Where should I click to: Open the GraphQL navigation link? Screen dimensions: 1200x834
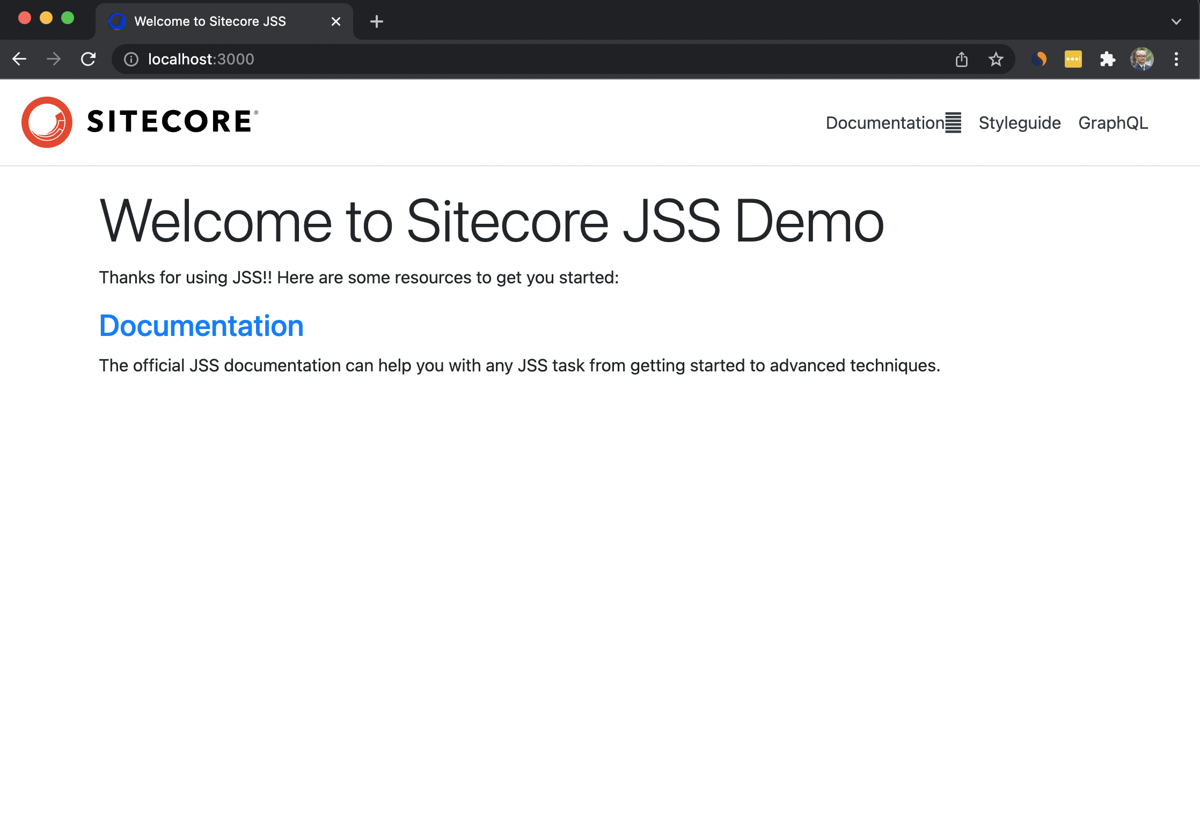(1113, 123)
